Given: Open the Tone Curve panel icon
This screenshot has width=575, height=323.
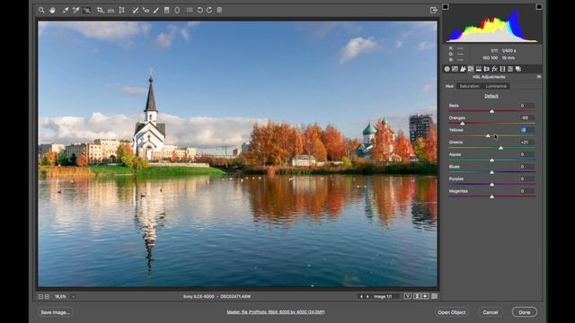Looking at the screenshot, I should pyautogui.click(x=456, y=69).
